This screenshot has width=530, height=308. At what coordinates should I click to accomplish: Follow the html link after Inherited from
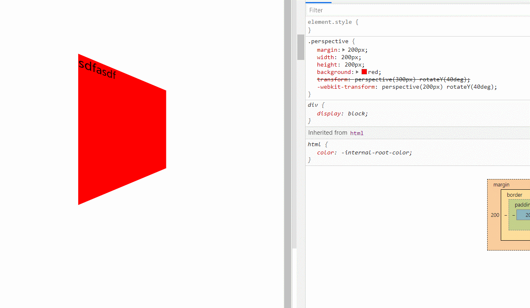click(x=357, y=133)
